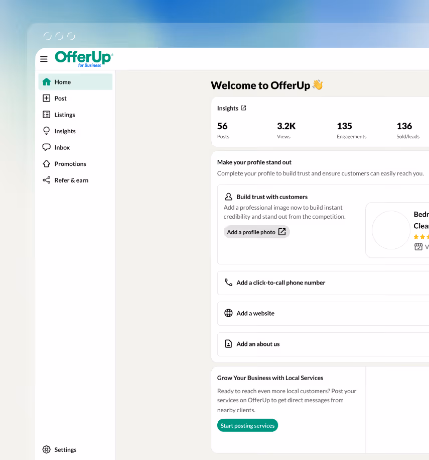Click the globe icon beside Add a website

(228, 313)
